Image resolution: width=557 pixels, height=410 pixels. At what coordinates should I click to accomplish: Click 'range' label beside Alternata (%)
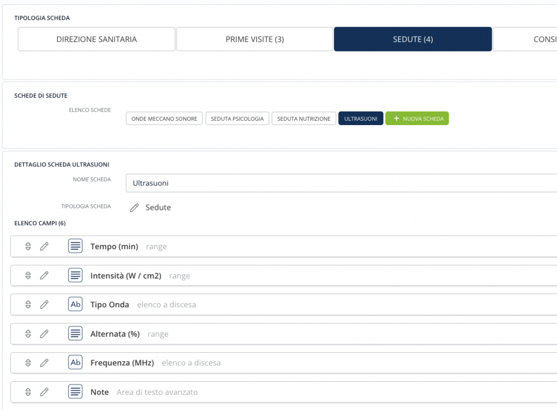click(158, 334)
